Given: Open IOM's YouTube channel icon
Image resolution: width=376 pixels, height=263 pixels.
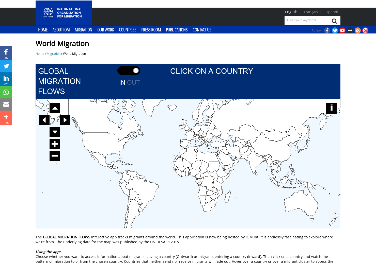Looking at the screenshot, I should (x=342, y=30).
